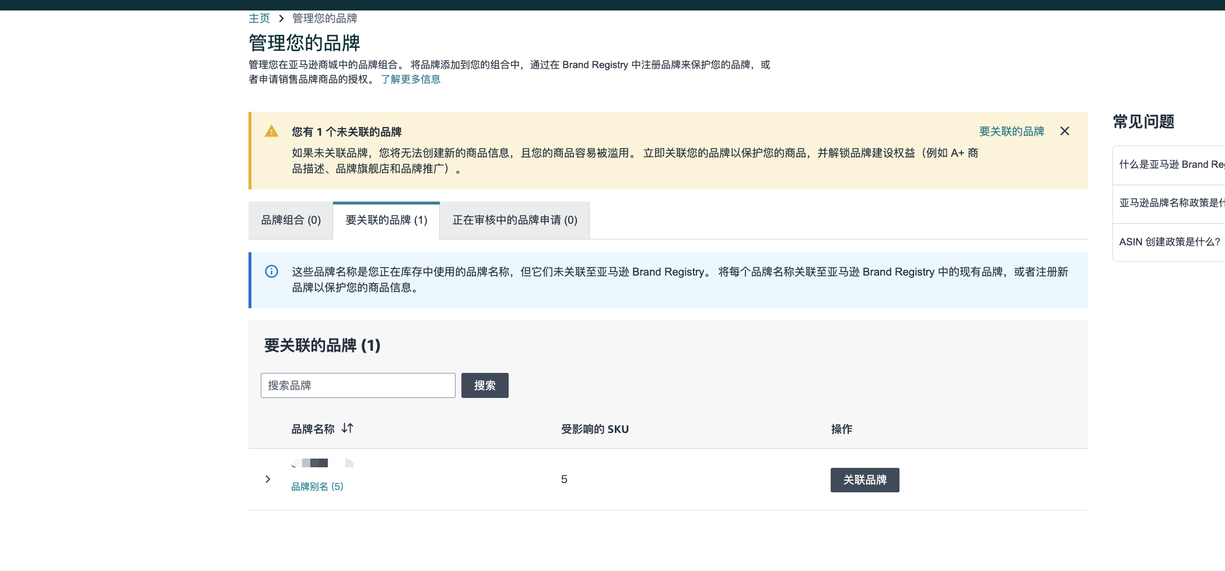This screenshot has height=571, width=1225.
Task: Open the 品牌别名 (5) link
Action: point(317,487)
